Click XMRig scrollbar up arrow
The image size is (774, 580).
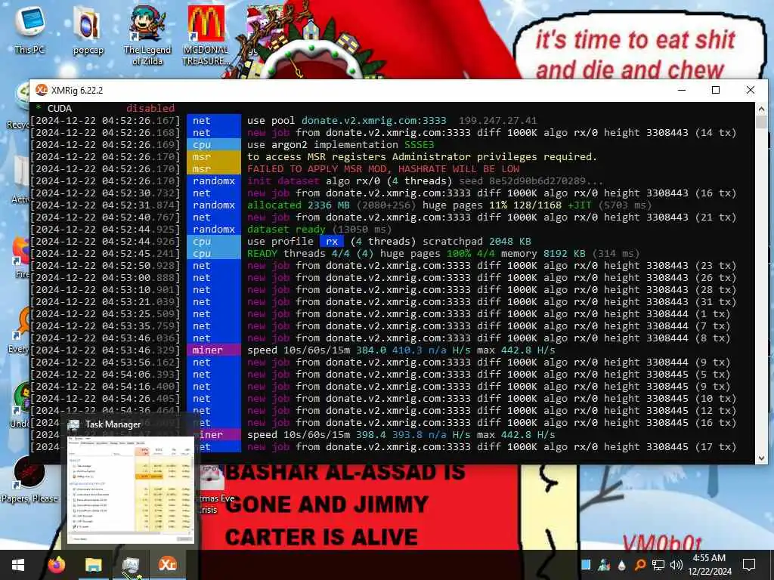[761, 109]
